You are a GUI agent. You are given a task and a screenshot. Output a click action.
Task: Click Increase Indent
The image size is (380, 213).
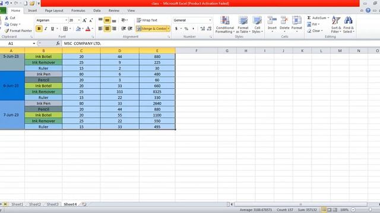click(130, 29)
